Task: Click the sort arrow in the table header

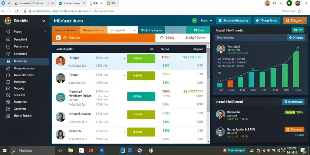Action: [x=152, y=49]
